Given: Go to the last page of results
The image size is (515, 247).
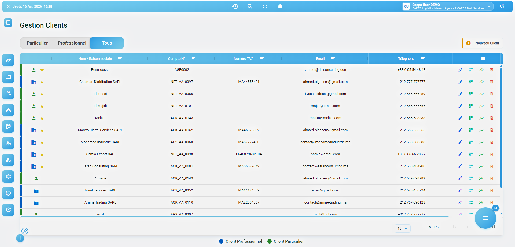Looking at the screenshot, I should 493,227.
